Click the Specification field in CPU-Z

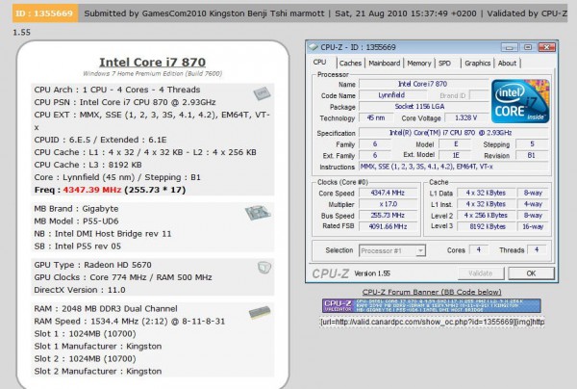point(453,133)
